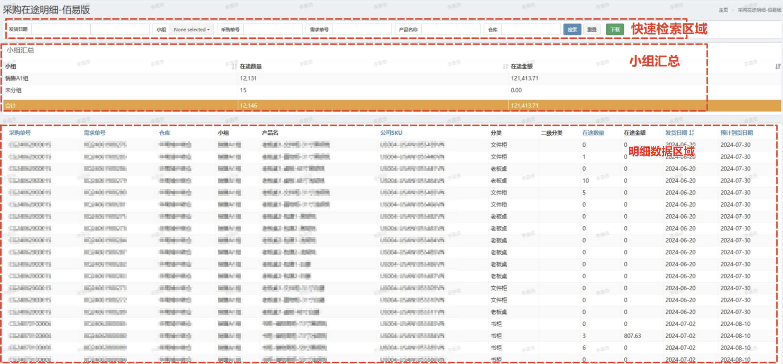Click the 在途数量 cell showing 5
This screenshot has width=783, height=364.
[584, 193]
